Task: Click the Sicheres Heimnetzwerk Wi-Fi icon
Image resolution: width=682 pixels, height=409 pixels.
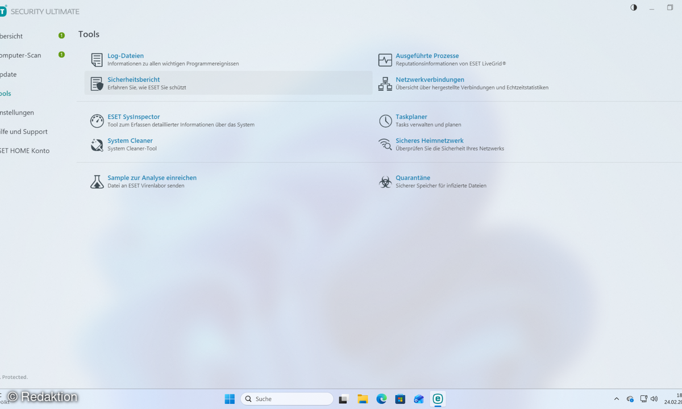Action: click(385, 144)
